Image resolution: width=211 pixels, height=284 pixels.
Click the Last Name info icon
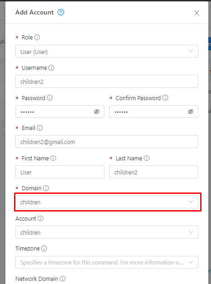[x=147, y=158]
